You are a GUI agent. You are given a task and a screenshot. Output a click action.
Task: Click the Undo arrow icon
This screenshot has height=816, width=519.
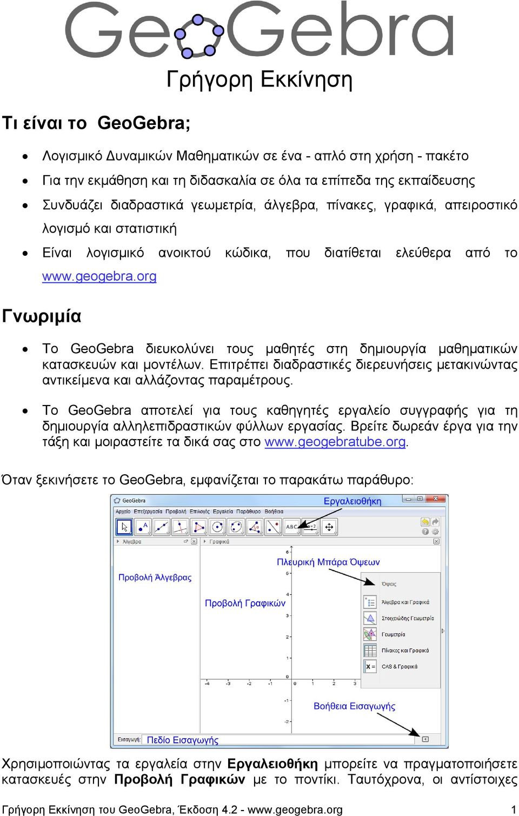point(425,522)
